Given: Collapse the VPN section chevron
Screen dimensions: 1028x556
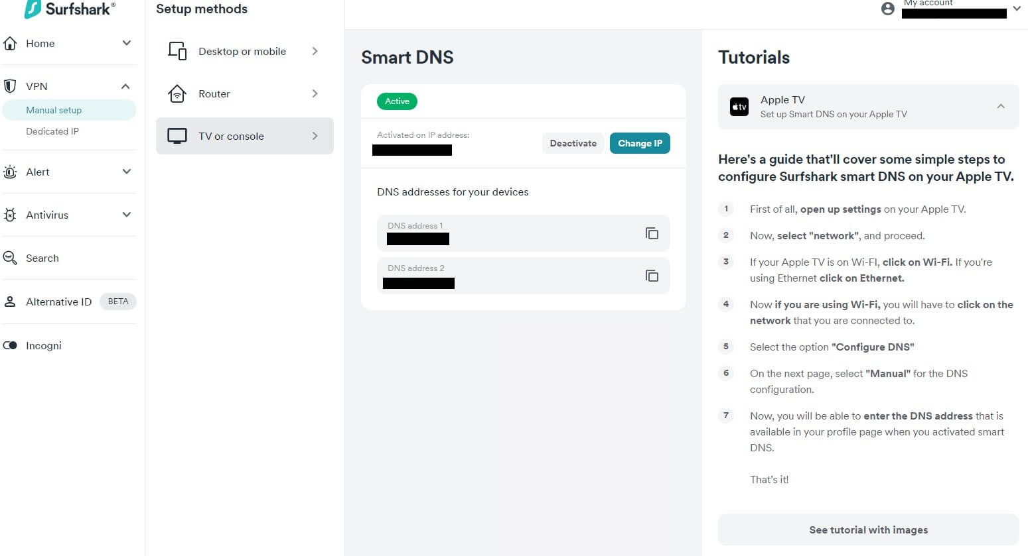Looking at the screenshot, I should 125,86.
